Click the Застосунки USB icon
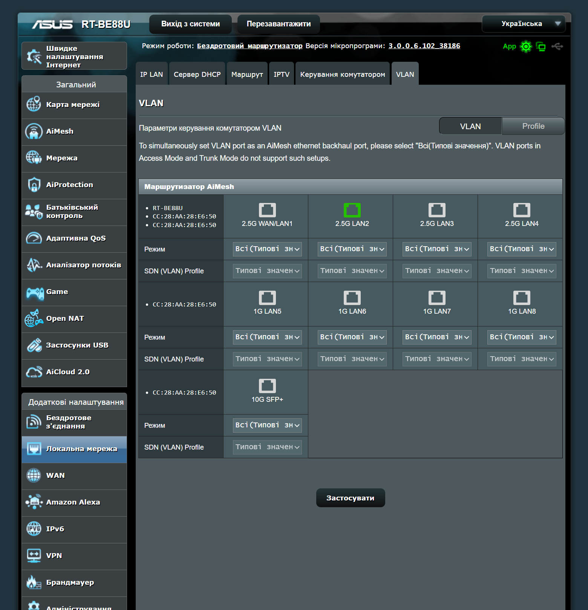This screenshot has height=610, width=588. [x=34, y=345]
